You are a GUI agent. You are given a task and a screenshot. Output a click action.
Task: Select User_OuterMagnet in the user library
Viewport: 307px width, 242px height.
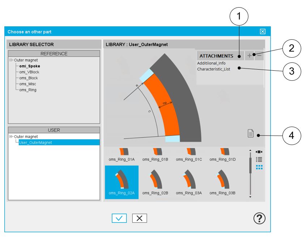tap(35, 142)
